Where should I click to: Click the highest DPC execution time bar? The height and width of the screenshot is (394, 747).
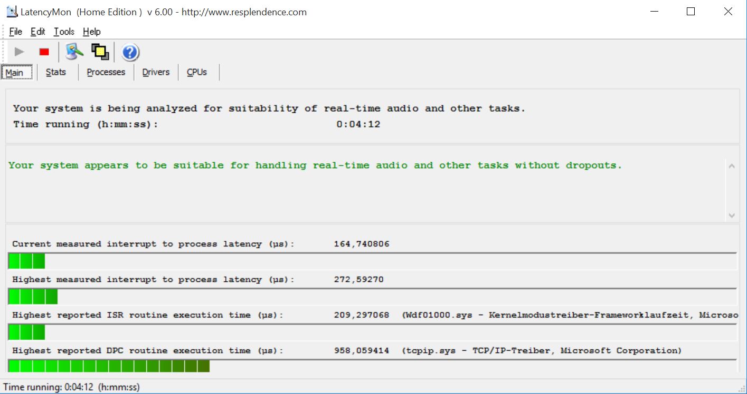pos(373,366)
